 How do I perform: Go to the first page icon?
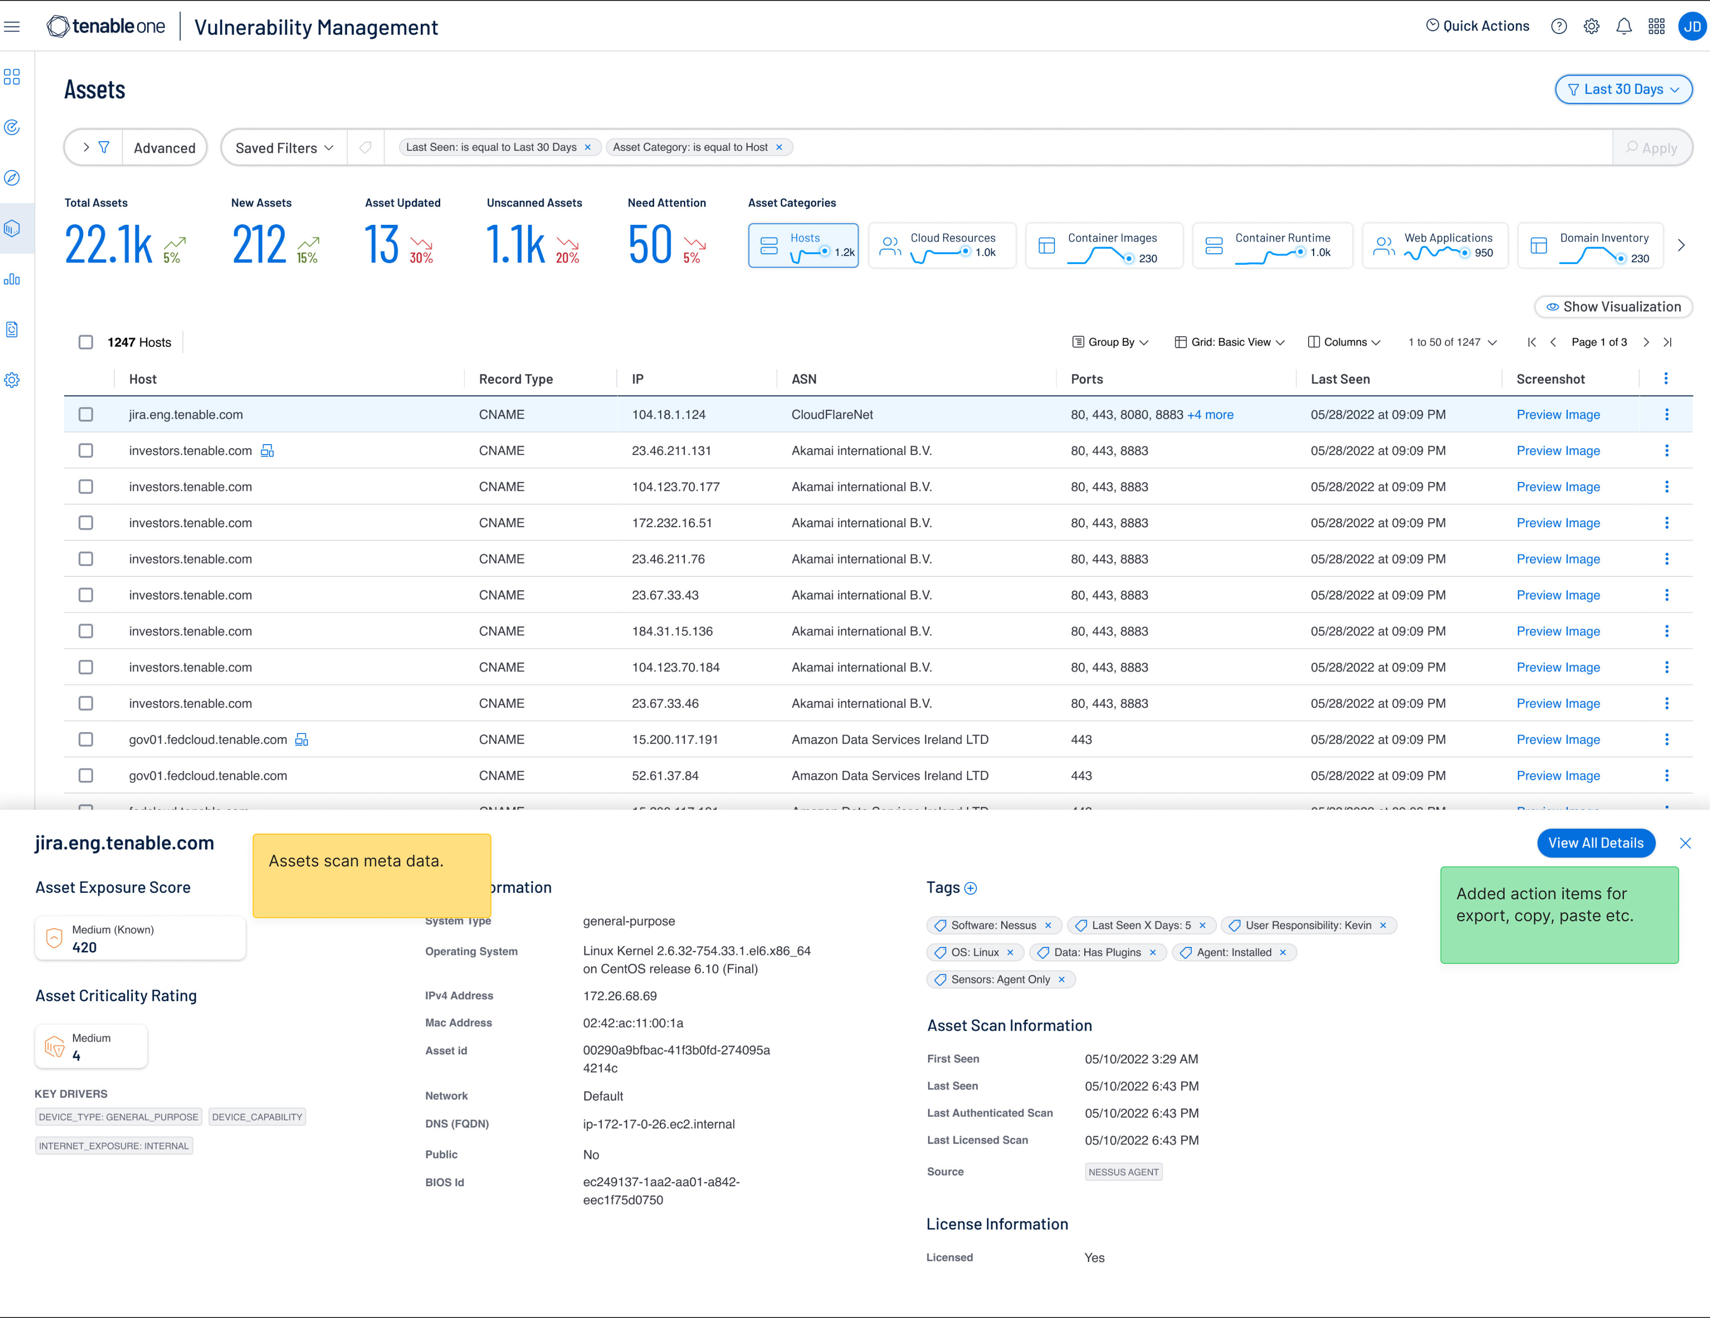click(1532, 342)
